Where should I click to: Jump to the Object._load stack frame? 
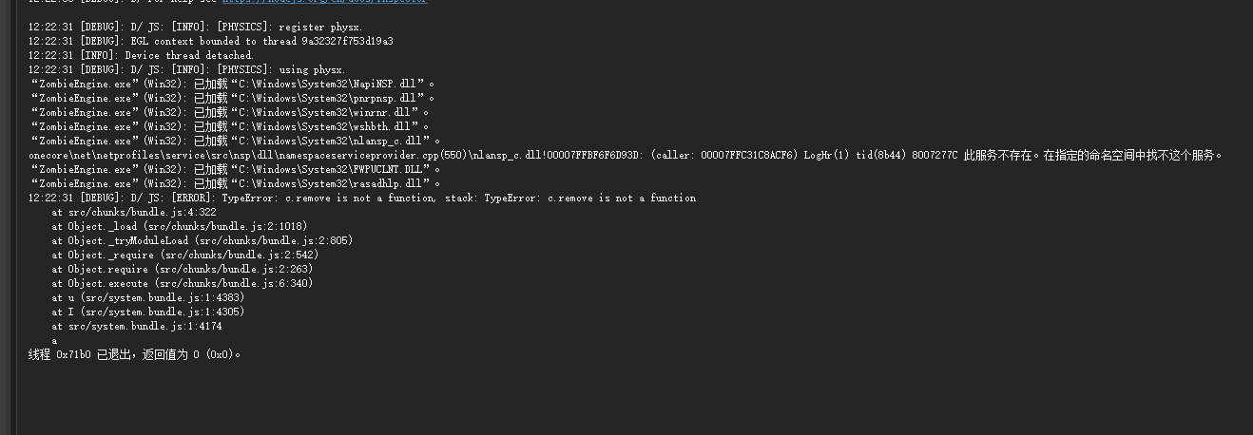179,226
